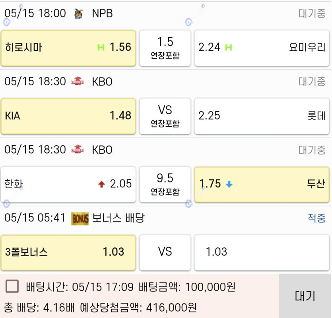Click the 1.5 연장포함 handicap box
This screenshot has height=318, width=332.
pyautogui.click(x=165, y=48)
